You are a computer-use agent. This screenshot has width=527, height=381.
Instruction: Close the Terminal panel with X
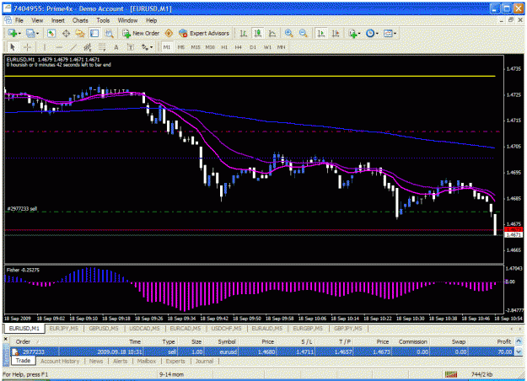[5, 339]
